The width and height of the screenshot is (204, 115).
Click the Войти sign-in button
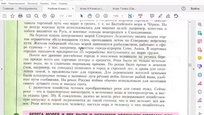195,9
